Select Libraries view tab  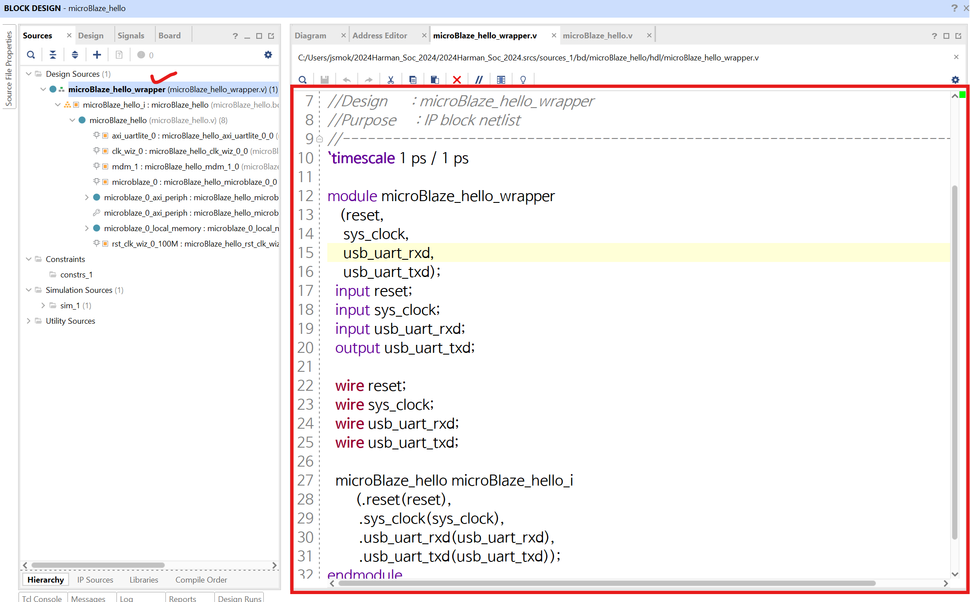(144, 580)
